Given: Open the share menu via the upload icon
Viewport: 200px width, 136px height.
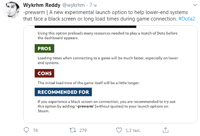Looking at the screenshot, I should [165, 130].
